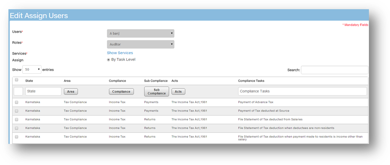
Task: Tick checkbox for Tax deducted from Salaries row
Action: [x=16, y=119]
